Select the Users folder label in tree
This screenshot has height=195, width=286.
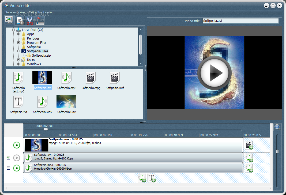31,60
